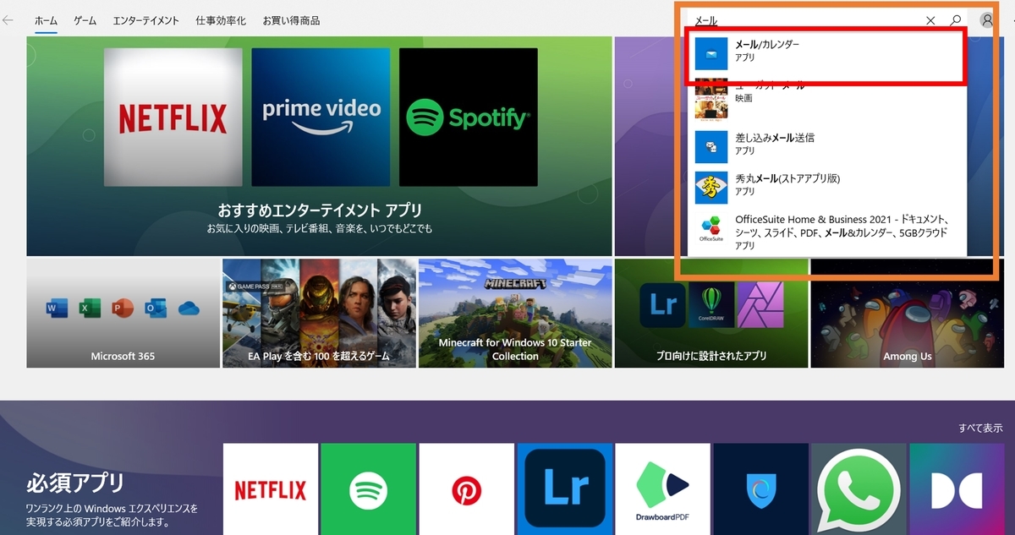Clear the search box with the X icon
Image resolution: width=1015 pixels, height=535 pixels.
point(930,20)
